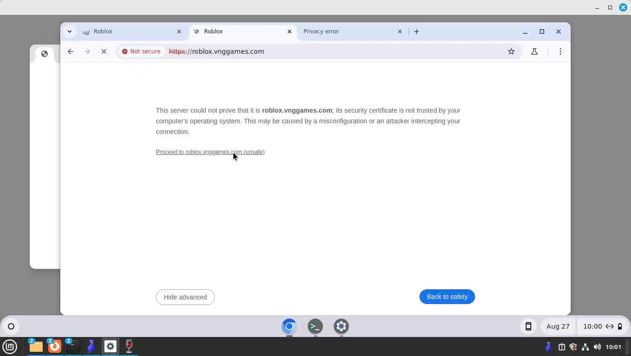Open Terminal from the ChromeOS shelf
Image resolution: width=631 pixels, height=356 pixels.
pyautogui.click(x=315, y=326)
